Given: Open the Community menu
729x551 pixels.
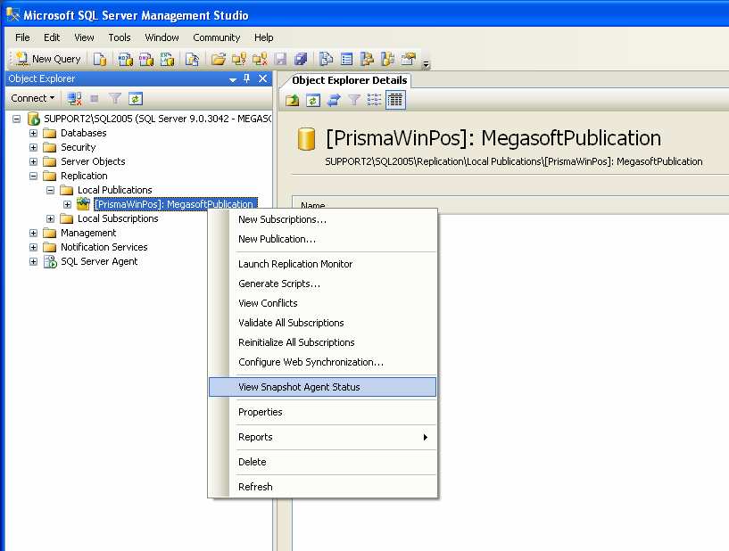Looking at the screenshot, I should click(x=216, y=37).
